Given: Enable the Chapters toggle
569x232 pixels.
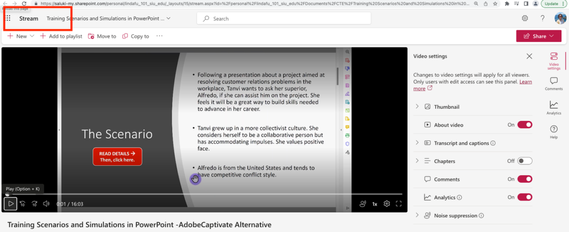Looking at the screenshot, I should (524, 161).
